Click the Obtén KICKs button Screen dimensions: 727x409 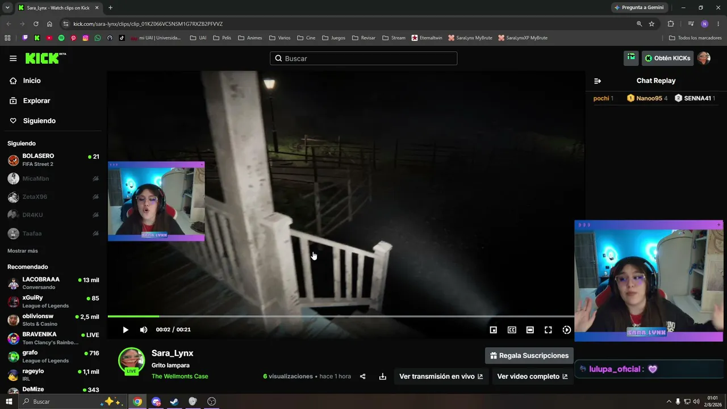tap(667, 58)
